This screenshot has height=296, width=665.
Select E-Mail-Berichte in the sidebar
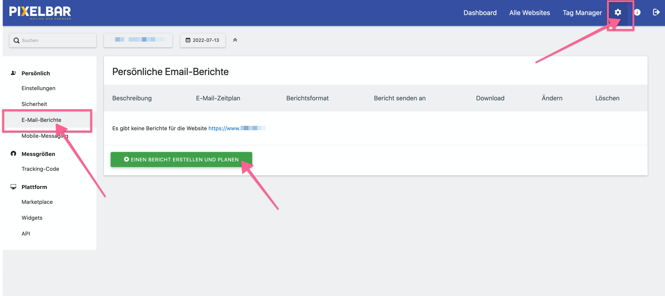[x=41, y=120]
